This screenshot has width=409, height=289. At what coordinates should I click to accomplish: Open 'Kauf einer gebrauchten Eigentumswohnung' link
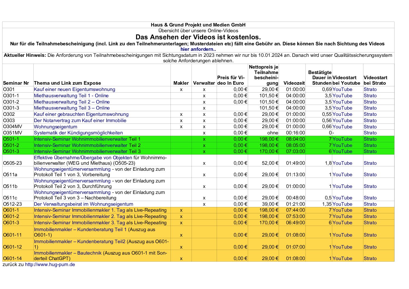click(x=81, y=114)
